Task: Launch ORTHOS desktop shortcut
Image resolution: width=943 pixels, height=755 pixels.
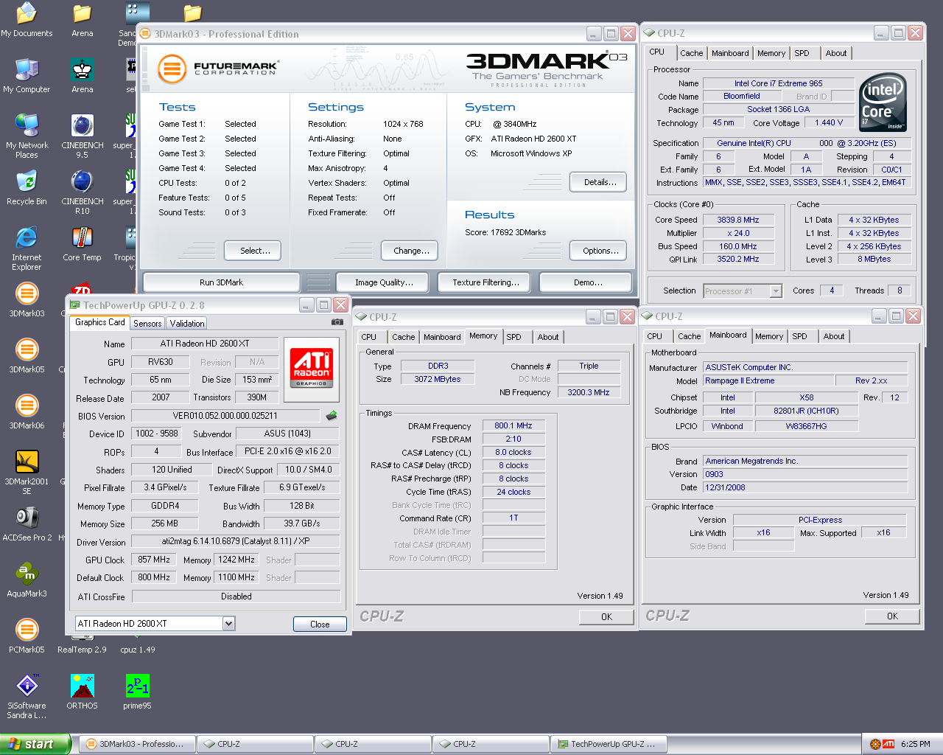Action: click(82, 692)
